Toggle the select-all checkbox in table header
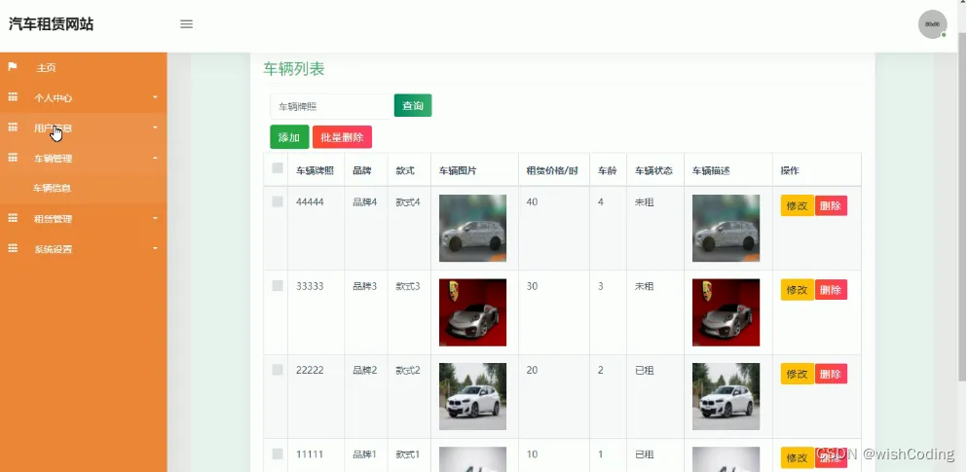969x472 pixels. (x=278, y=168)
